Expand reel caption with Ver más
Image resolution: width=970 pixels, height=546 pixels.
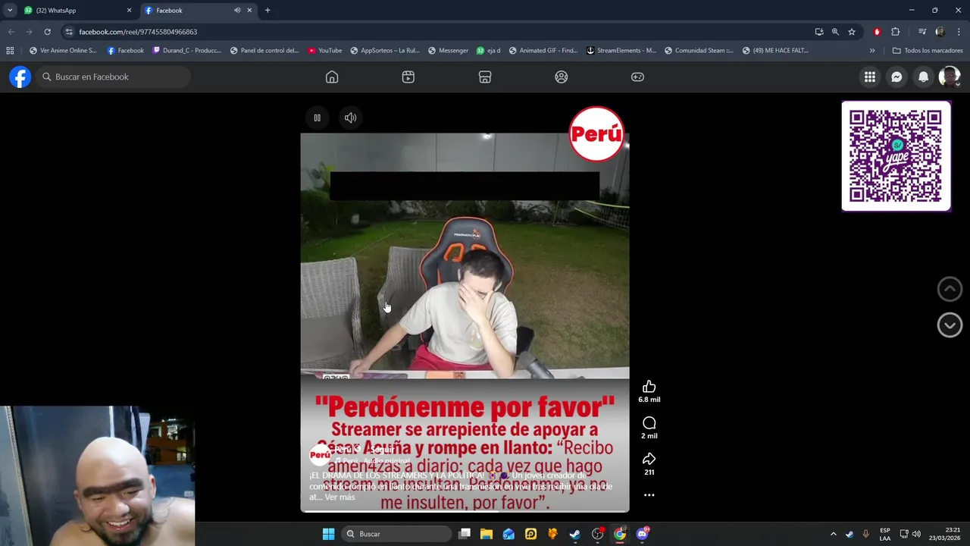(x=339, y=497)
